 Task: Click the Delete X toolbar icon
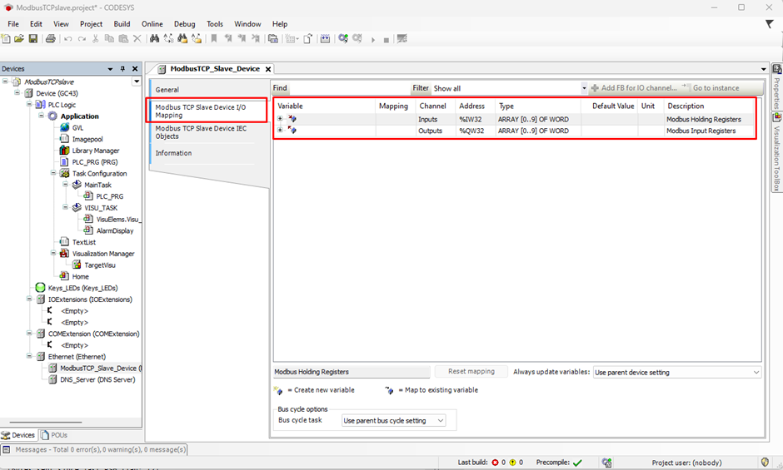(137, 38)
